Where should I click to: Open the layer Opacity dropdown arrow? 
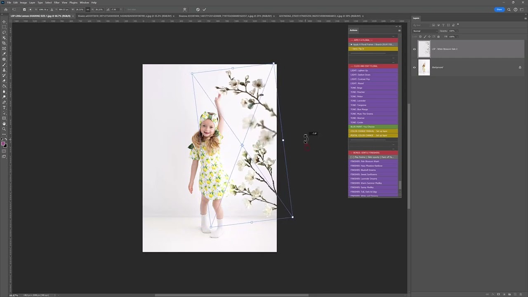(x=457, y=31)
